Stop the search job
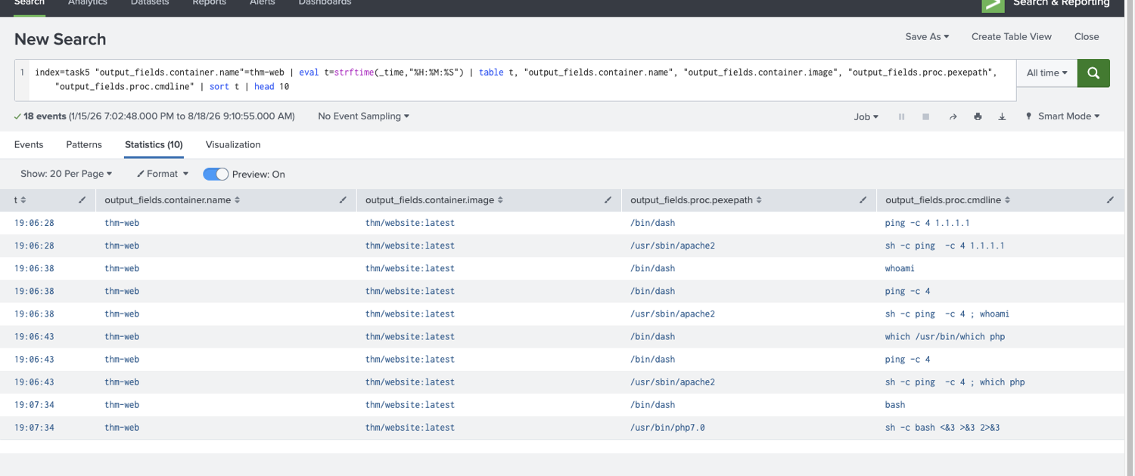This screenshot has width=1135, height=476. pos(925,117)
